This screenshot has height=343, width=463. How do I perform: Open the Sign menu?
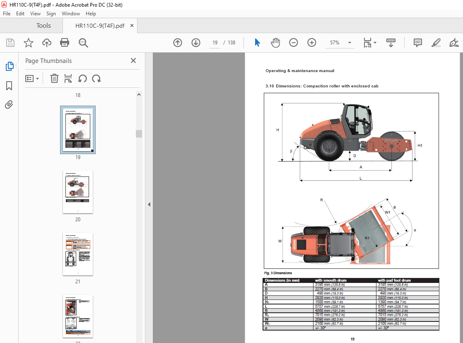pos(51,14)
